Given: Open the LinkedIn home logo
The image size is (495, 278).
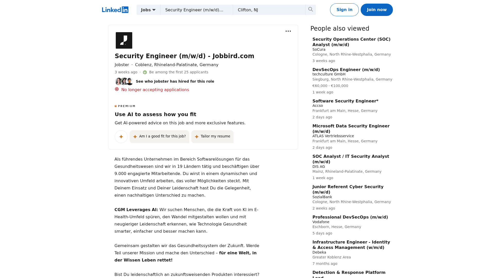Looking at the screenshot, I should coord(115,10).
